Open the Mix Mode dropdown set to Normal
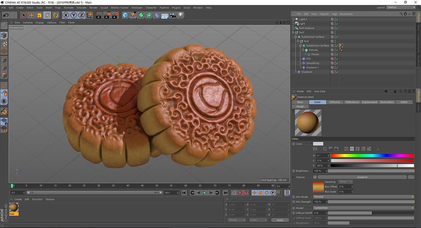This screenshot has height=228, width=421. point(363,197)
